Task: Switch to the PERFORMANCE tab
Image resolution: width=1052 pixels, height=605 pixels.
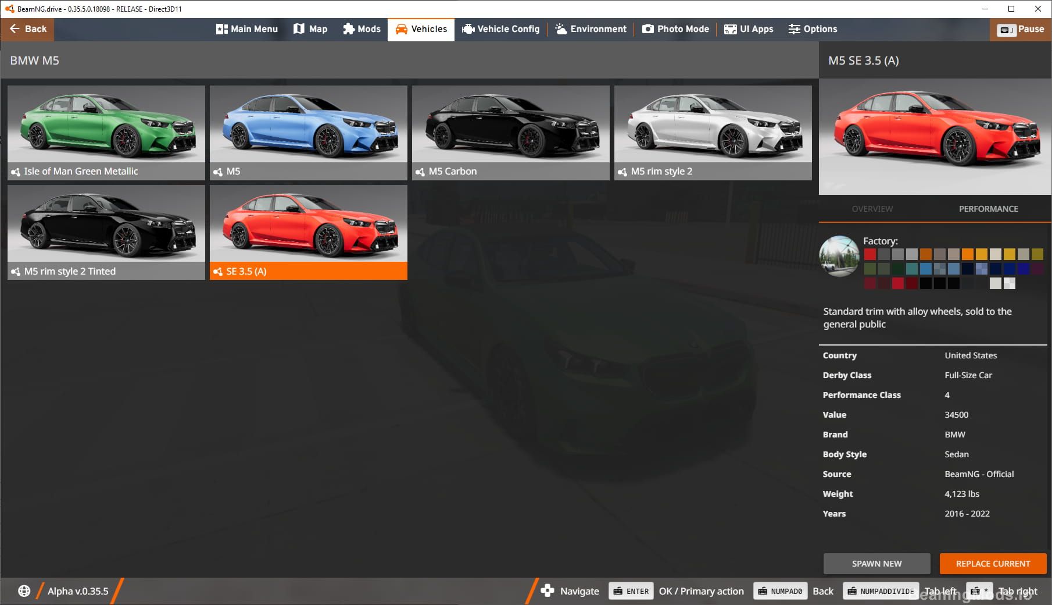Action: point(989,209)
